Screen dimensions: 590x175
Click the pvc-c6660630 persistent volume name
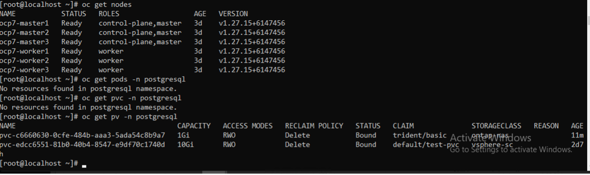tap(83, 135)
